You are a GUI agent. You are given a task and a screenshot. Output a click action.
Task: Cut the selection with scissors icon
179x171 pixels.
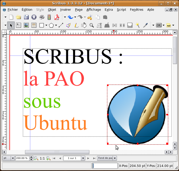90,17
